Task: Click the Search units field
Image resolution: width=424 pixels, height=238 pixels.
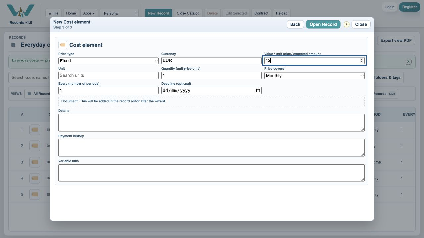Action: pyautogui.click(x=109, y=75)
